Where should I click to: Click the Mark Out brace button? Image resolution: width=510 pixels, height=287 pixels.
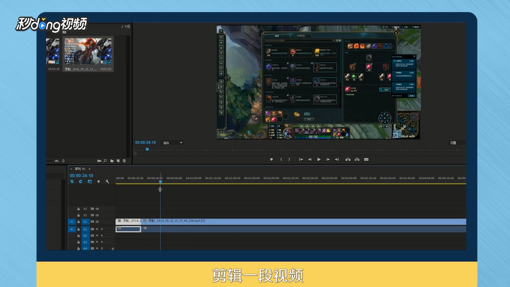[289, 159]
